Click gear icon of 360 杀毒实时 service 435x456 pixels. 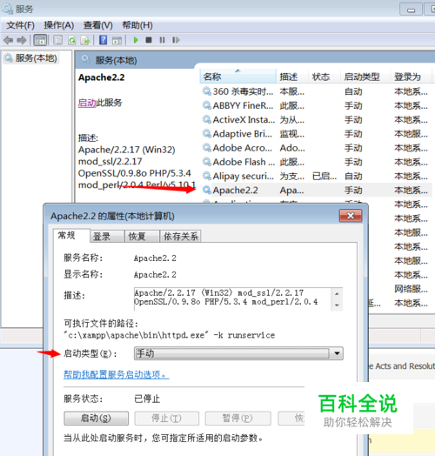(207, 91)
